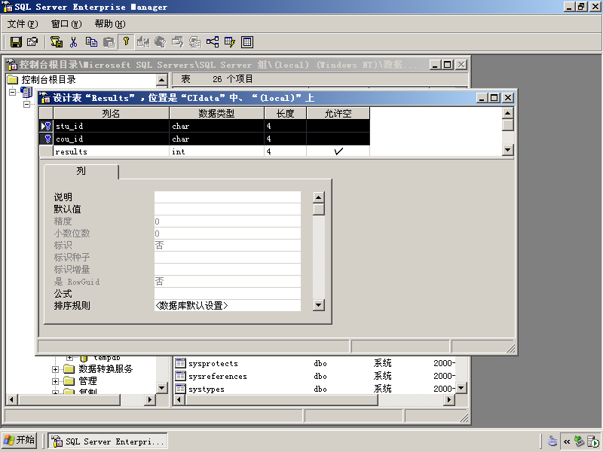Image resolution: width=603 pixels, height=452 pixels.
Task: Click the SQL Server tree node icon
Action: [26, 92]
